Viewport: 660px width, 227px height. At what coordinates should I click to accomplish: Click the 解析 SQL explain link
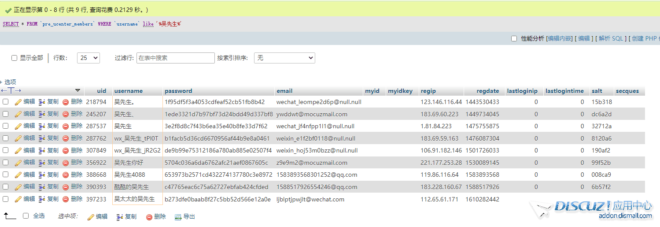pos(611,39)
